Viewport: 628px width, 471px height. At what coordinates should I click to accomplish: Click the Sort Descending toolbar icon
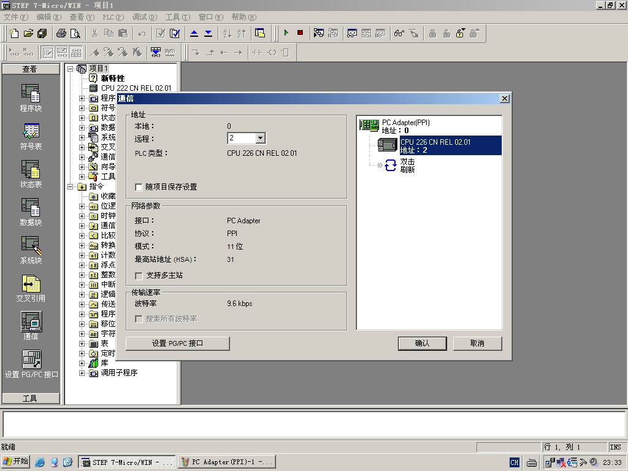pyautogui.click(x=242, y=33)
